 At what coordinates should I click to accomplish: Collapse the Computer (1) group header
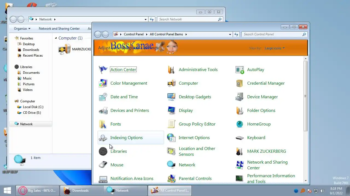pyautogui.click(x=56, y=38)
